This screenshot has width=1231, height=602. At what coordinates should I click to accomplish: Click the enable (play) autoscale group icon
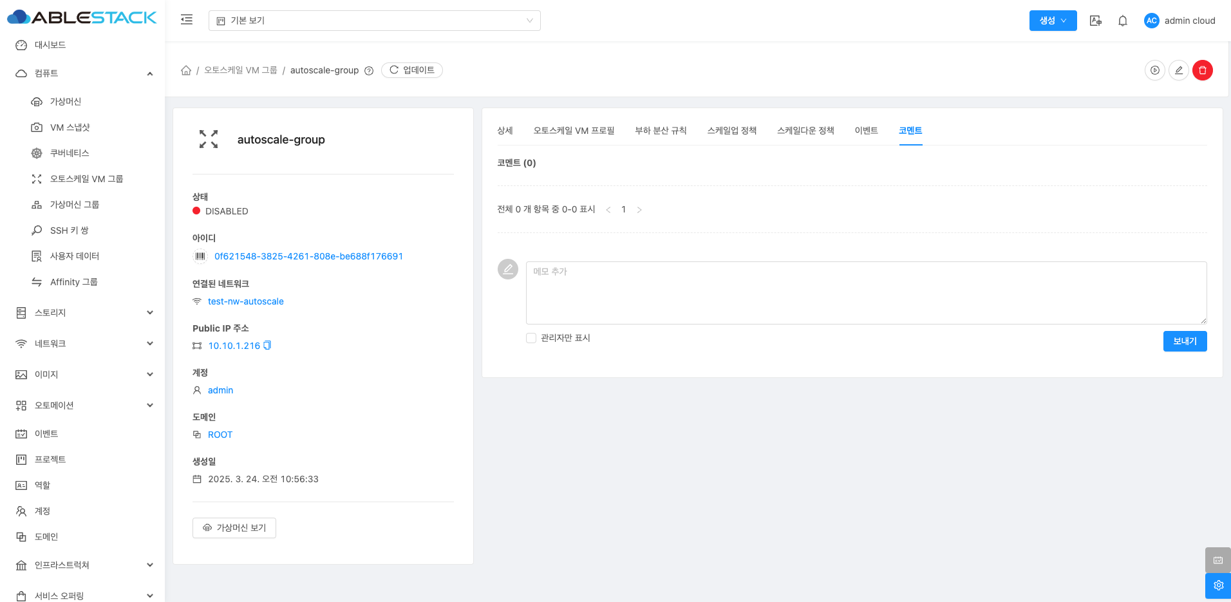[1154, 70]
